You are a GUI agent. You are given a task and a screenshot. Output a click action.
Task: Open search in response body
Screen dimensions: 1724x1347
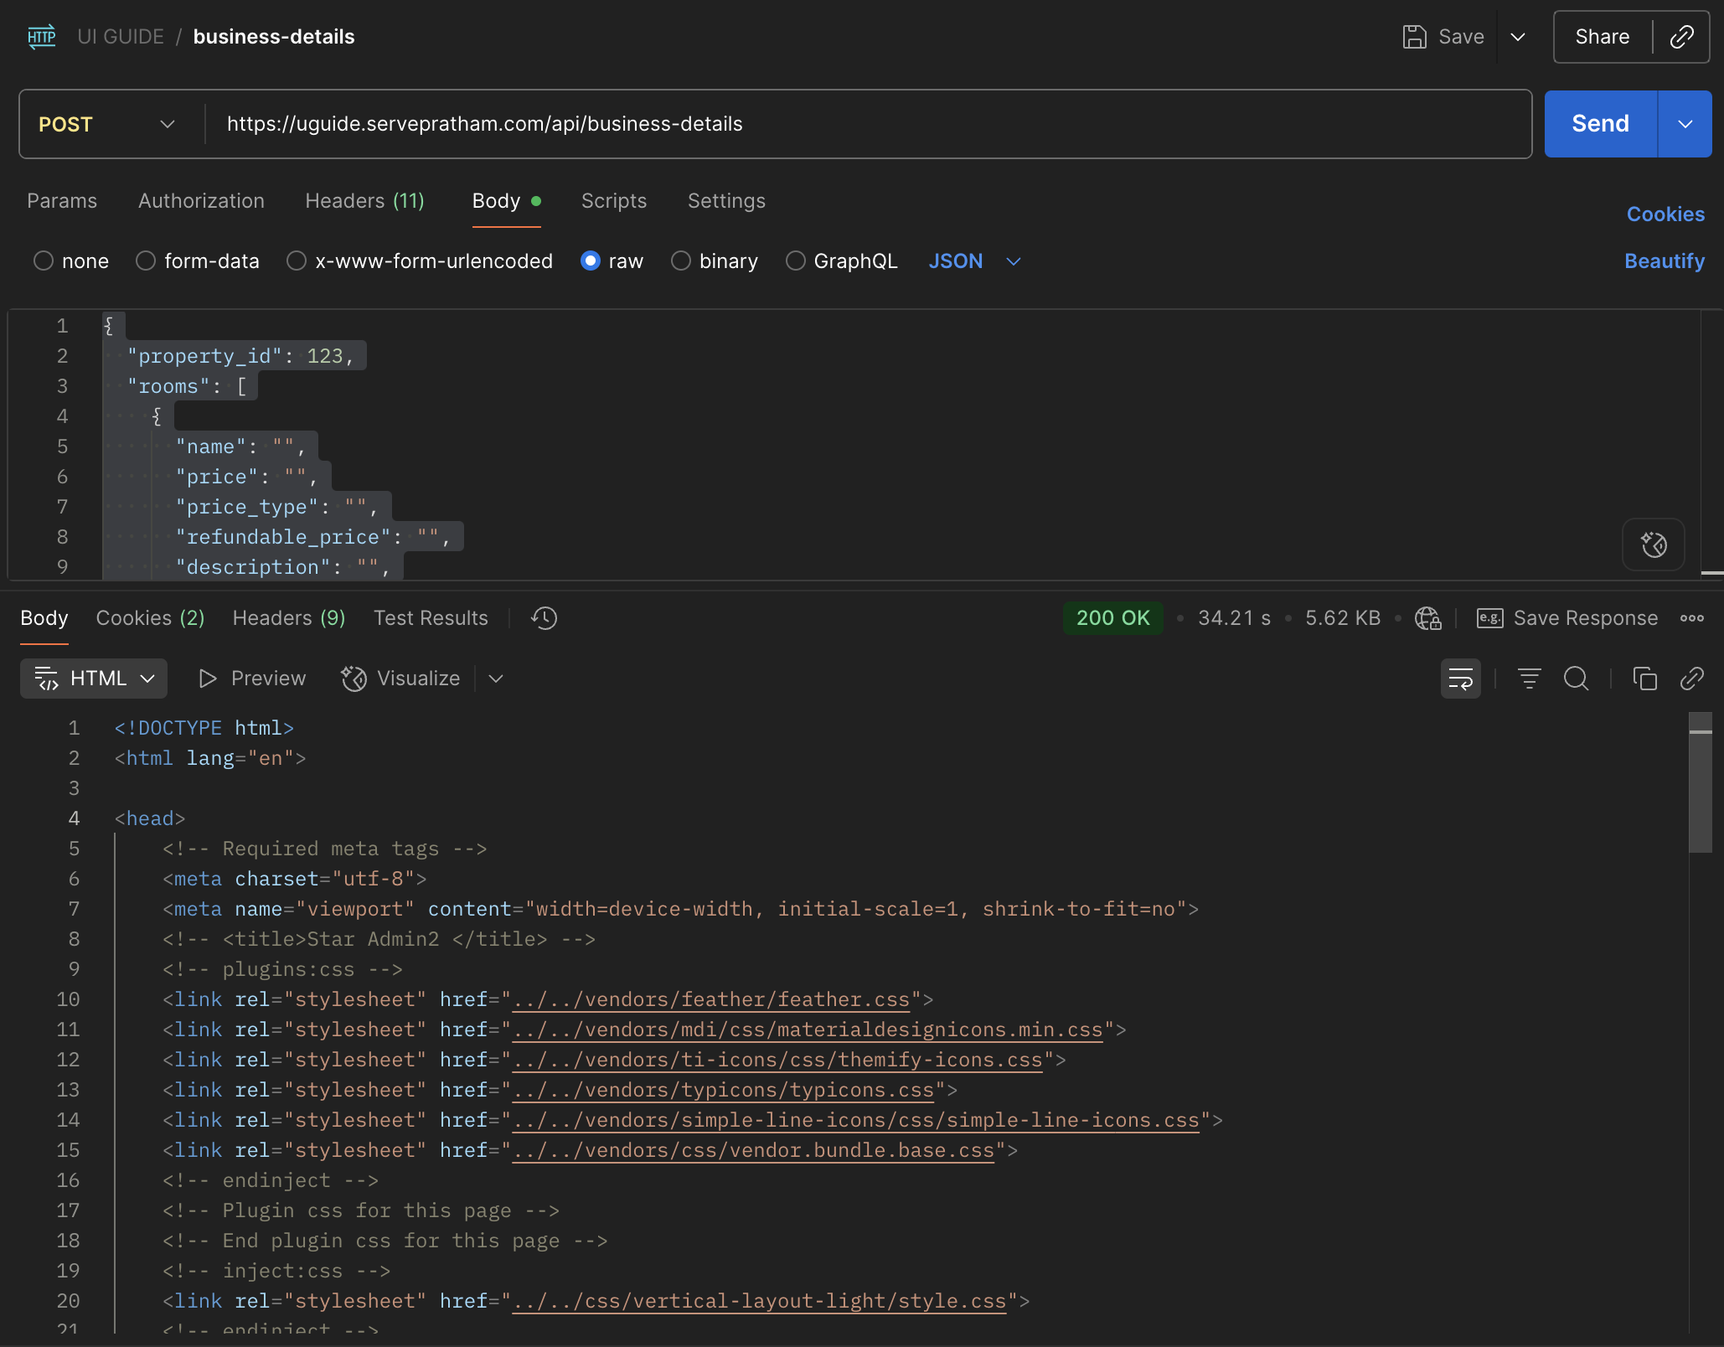tap(1576, 679)
